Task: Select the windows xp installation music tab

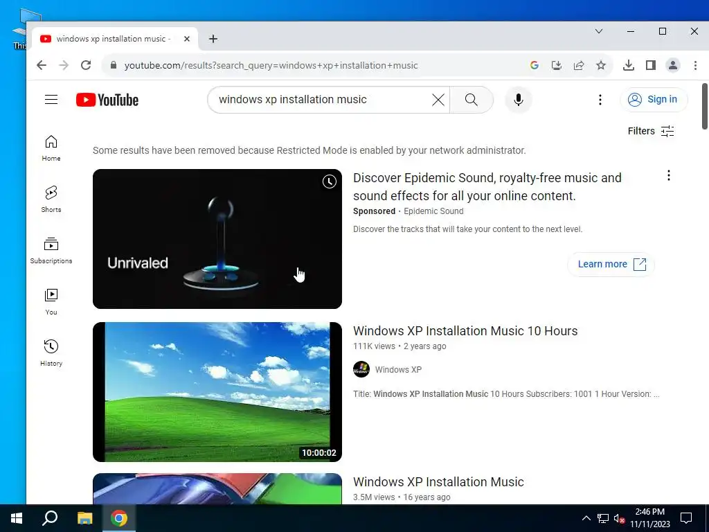Action: coord(113,39)
